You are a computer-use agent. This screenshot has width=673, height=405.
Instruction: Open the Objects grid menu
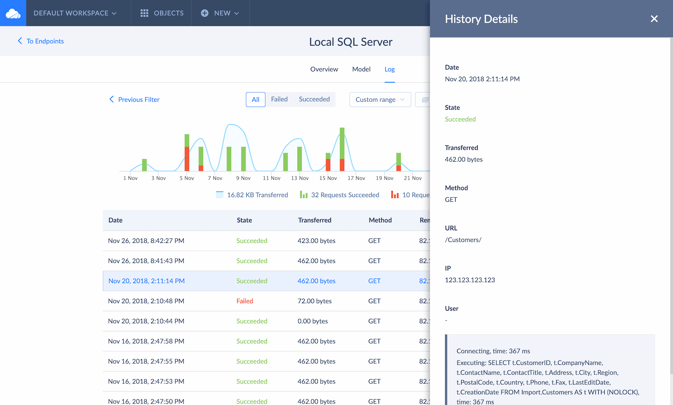(x=162, y=13)
